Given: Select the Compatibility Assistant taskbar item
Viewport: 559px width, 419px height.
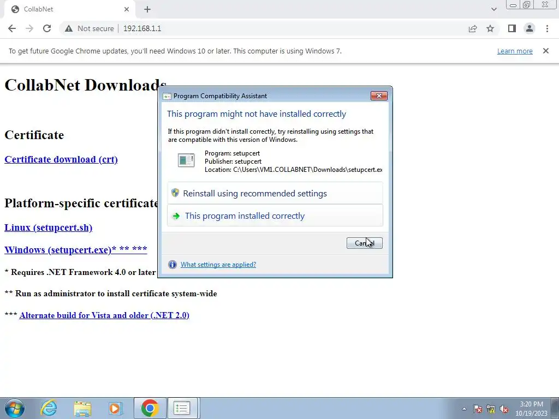Looking at the screenshot, I should [182, 408].
